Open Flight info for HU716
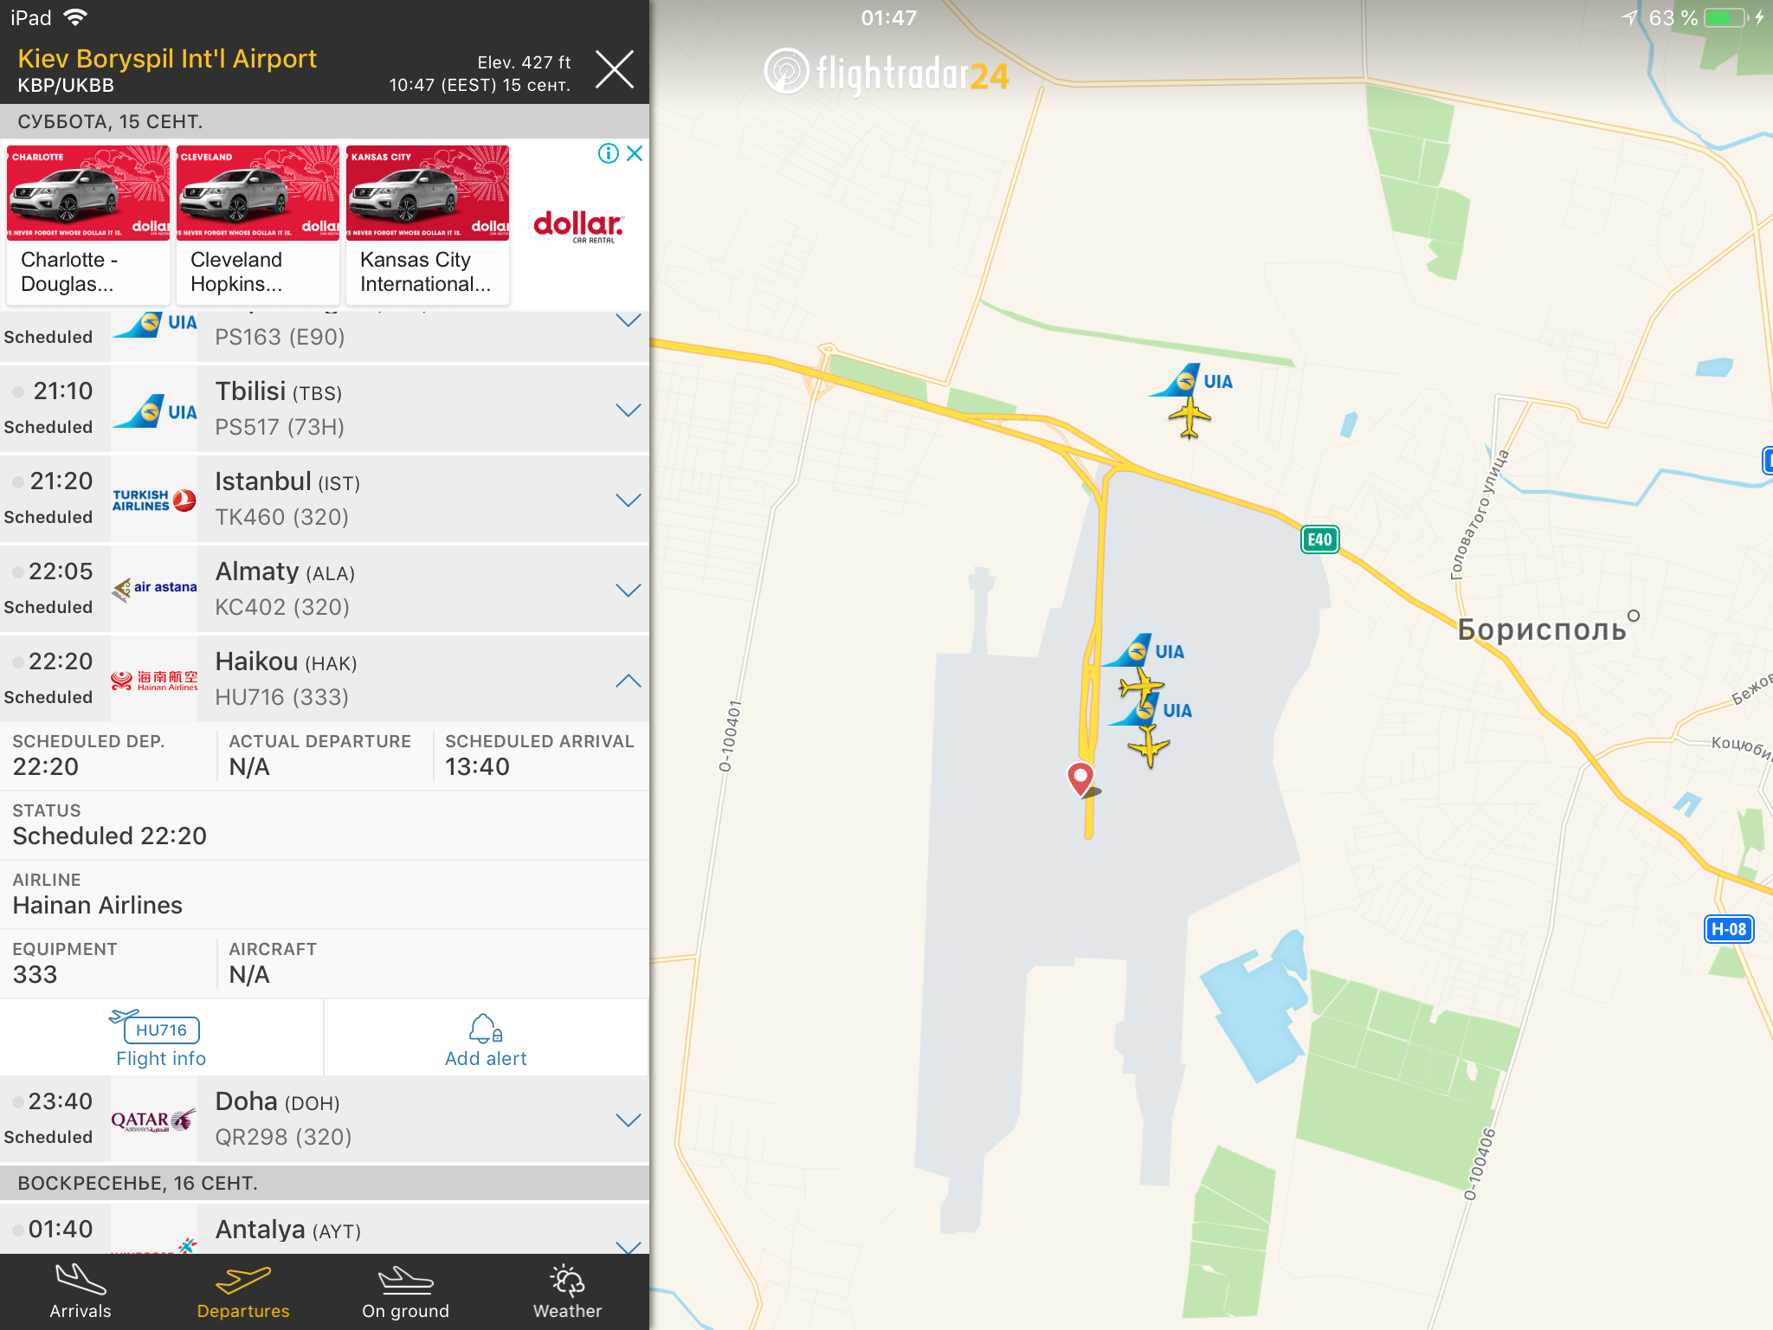 [x=161, y=1038]
